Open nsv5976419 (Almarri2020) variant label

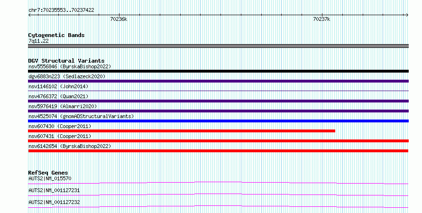point(63,106)
